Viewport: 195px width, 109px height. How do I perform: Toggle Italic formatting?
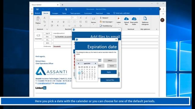pos(58,22)
